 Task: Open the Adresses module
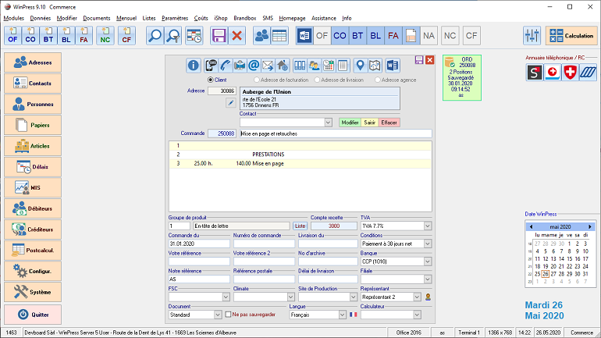[x=33, y=62]
